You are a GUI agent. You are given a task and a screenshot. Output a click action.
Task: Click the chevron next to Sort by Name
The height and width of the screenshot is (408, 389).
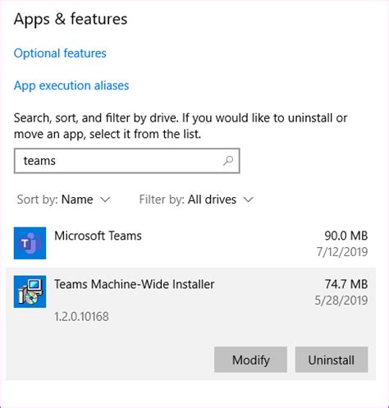(105, 199)
